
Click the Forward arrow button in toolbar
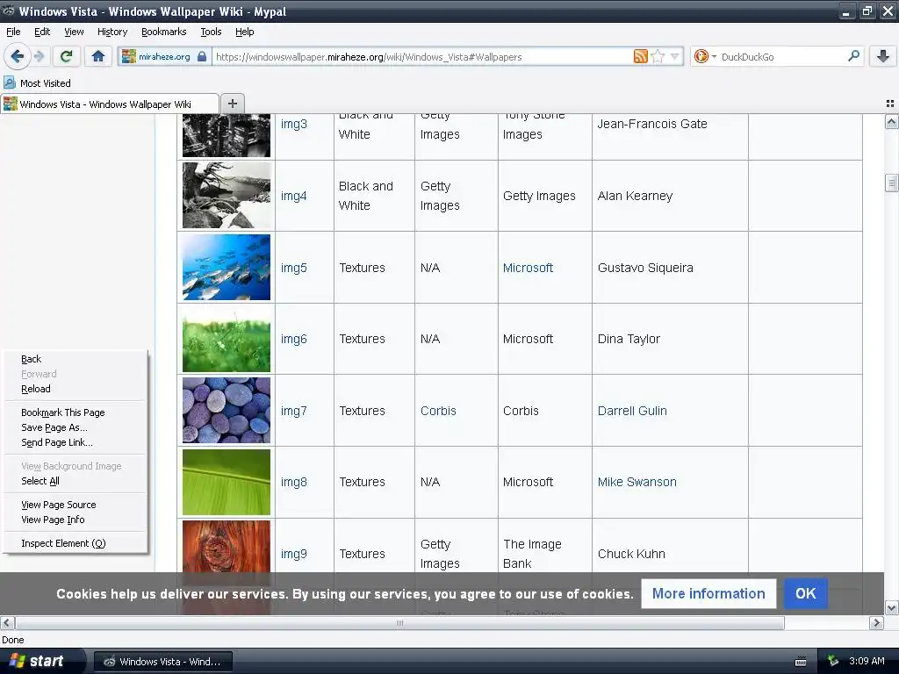[39, 56]
